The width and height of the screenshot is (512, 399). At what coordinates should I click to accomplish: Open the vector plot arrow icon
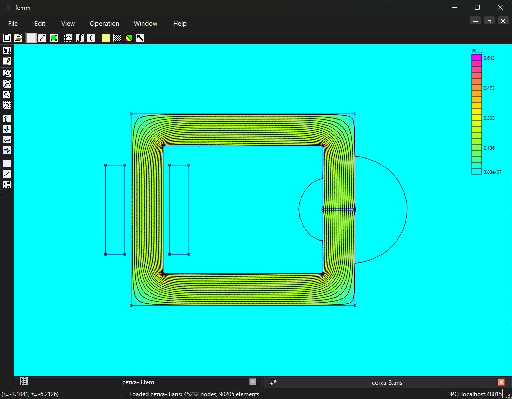[x=140, y=38]
